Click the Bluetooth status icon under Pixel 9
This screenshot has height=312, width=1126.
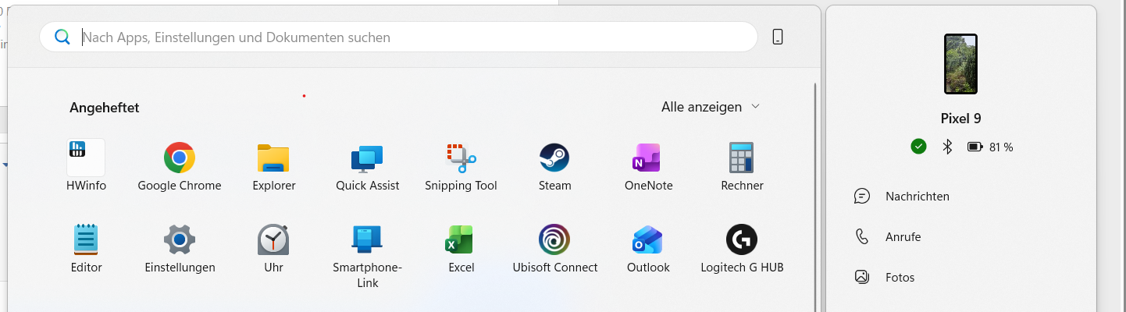pyautogui.click(x=947, y=147)
